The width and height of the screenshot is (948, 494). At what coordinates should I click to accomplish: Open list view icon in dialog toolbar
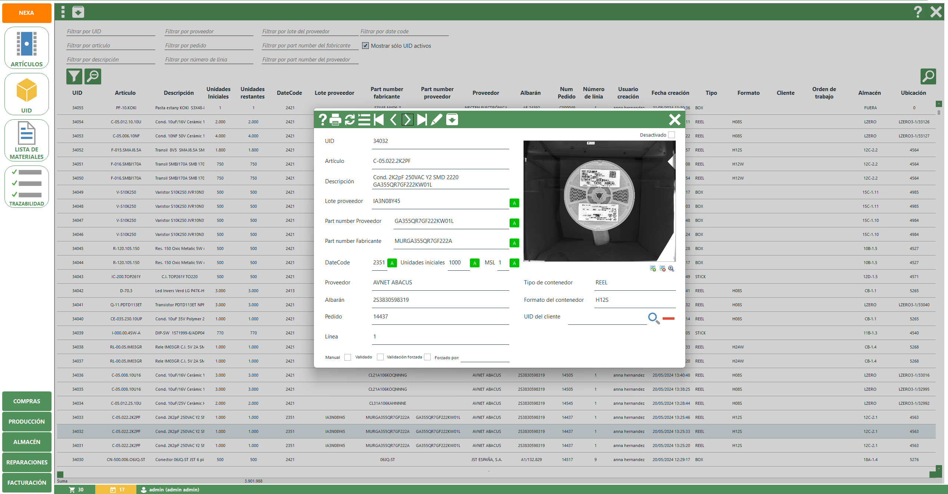[x=364, y=120]
